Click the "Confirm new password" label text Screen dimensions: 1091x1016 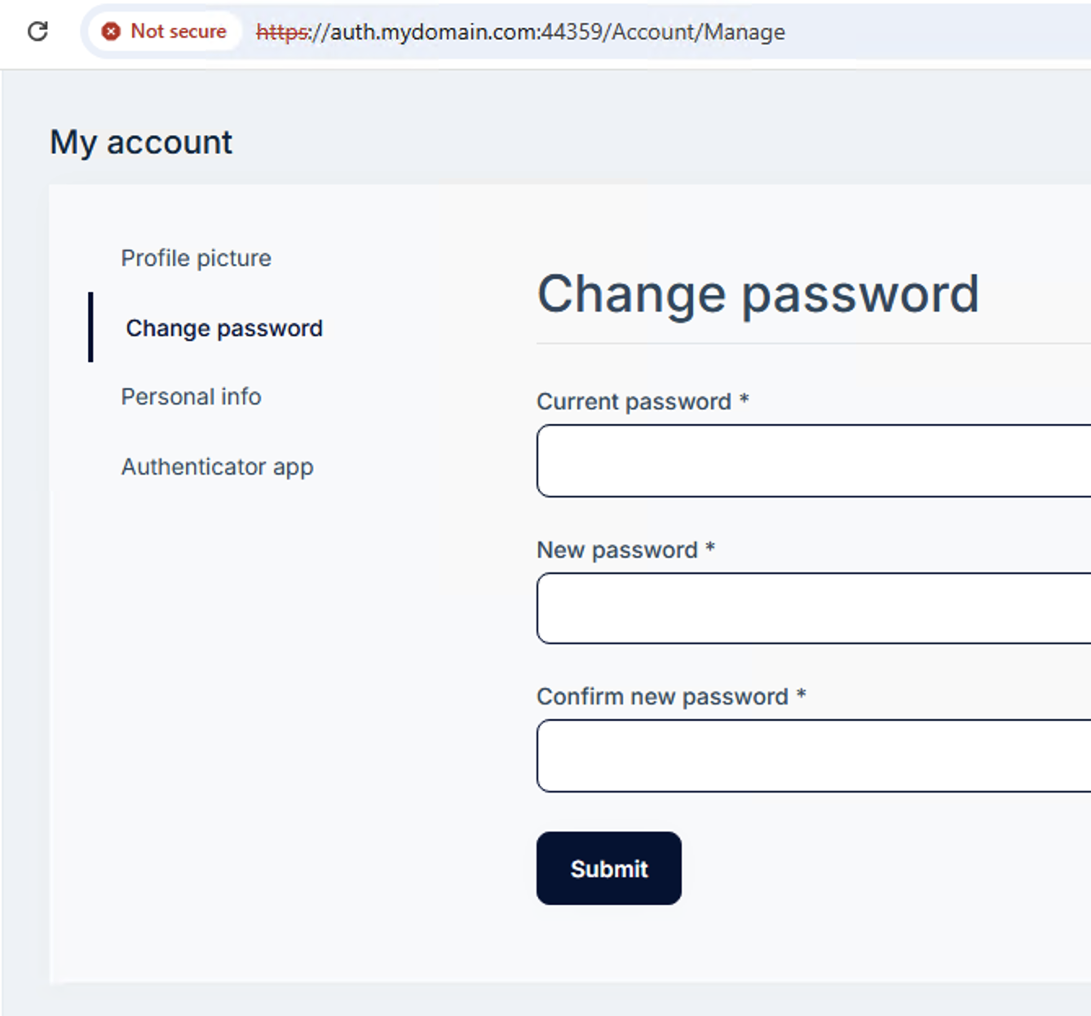[x=662, y=696]
